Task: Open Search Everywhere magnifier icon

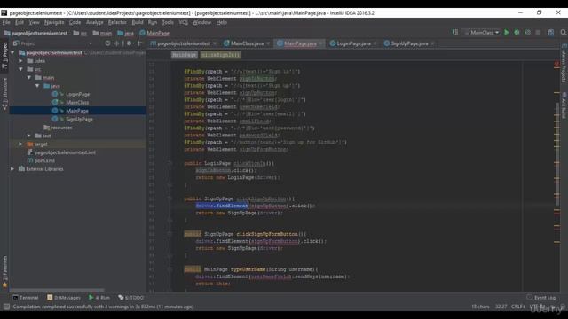Action: point(564,33)
